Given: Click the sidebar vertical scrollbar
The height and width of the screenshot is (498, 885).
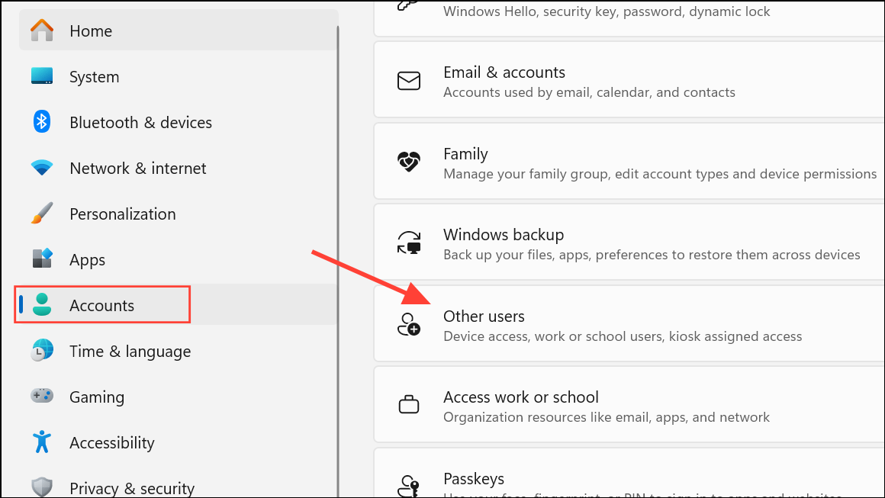Looking at the screenshot, I should coord(337,259).
